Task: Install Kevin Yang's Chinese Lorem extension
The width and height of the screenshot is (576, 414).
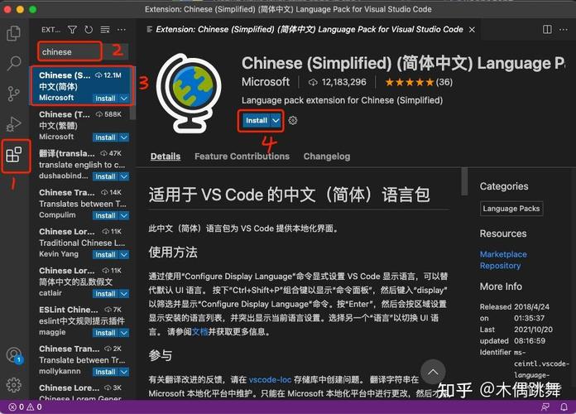Action: (x=105, y=254)
